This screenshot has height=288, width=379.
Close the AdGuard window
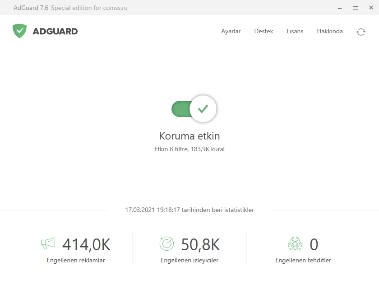pyautogui.click(x=371, y=8)
